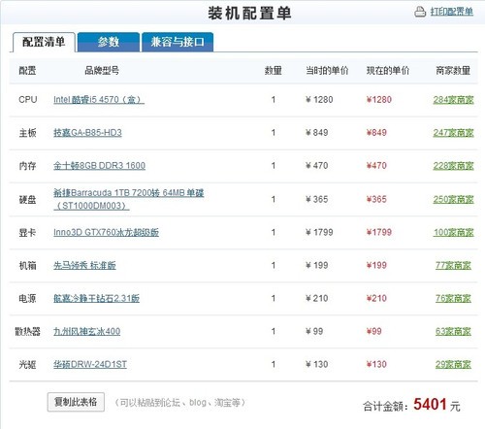Open the 希捷Barracuda 1TB hard drive link
The width and height of the screenshot is (485, 429).
point(128,199)
